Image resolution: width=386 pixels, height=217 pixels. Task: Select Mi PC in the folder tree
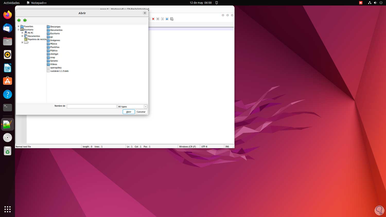[x=30, y=33]
